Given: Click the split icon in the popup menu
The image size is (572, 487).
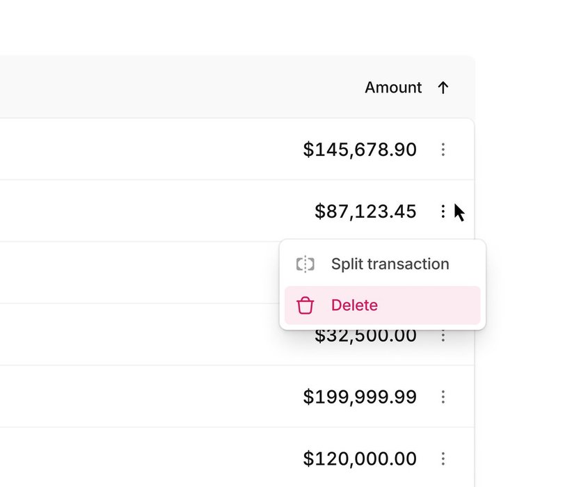Looking at the screenshot, I should 305,264.
